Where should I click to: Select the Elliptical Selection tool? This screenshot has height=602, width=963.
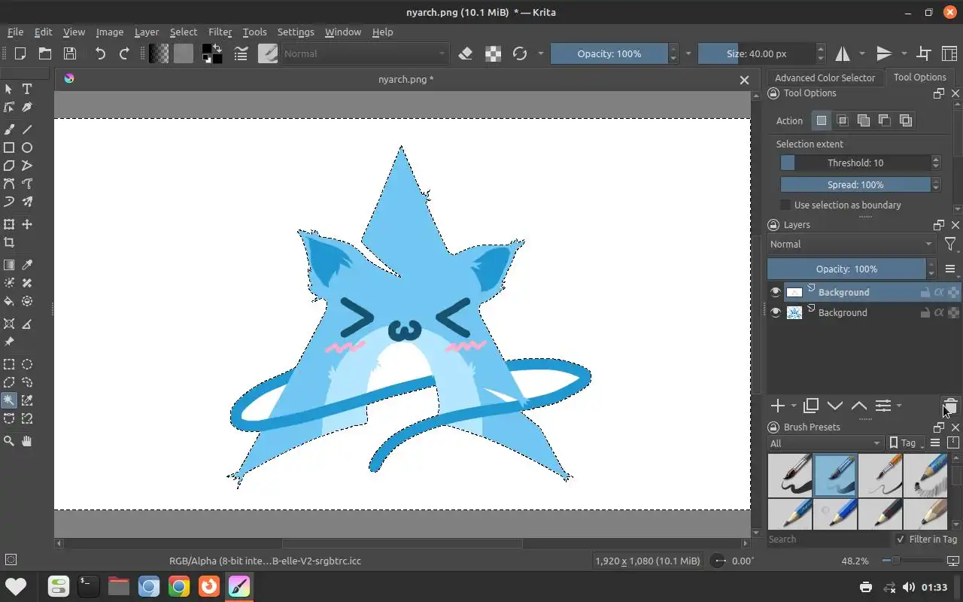[x=27, y=364]
